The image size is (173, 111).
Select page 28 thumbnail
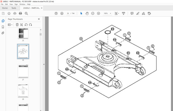coord(23,91)
